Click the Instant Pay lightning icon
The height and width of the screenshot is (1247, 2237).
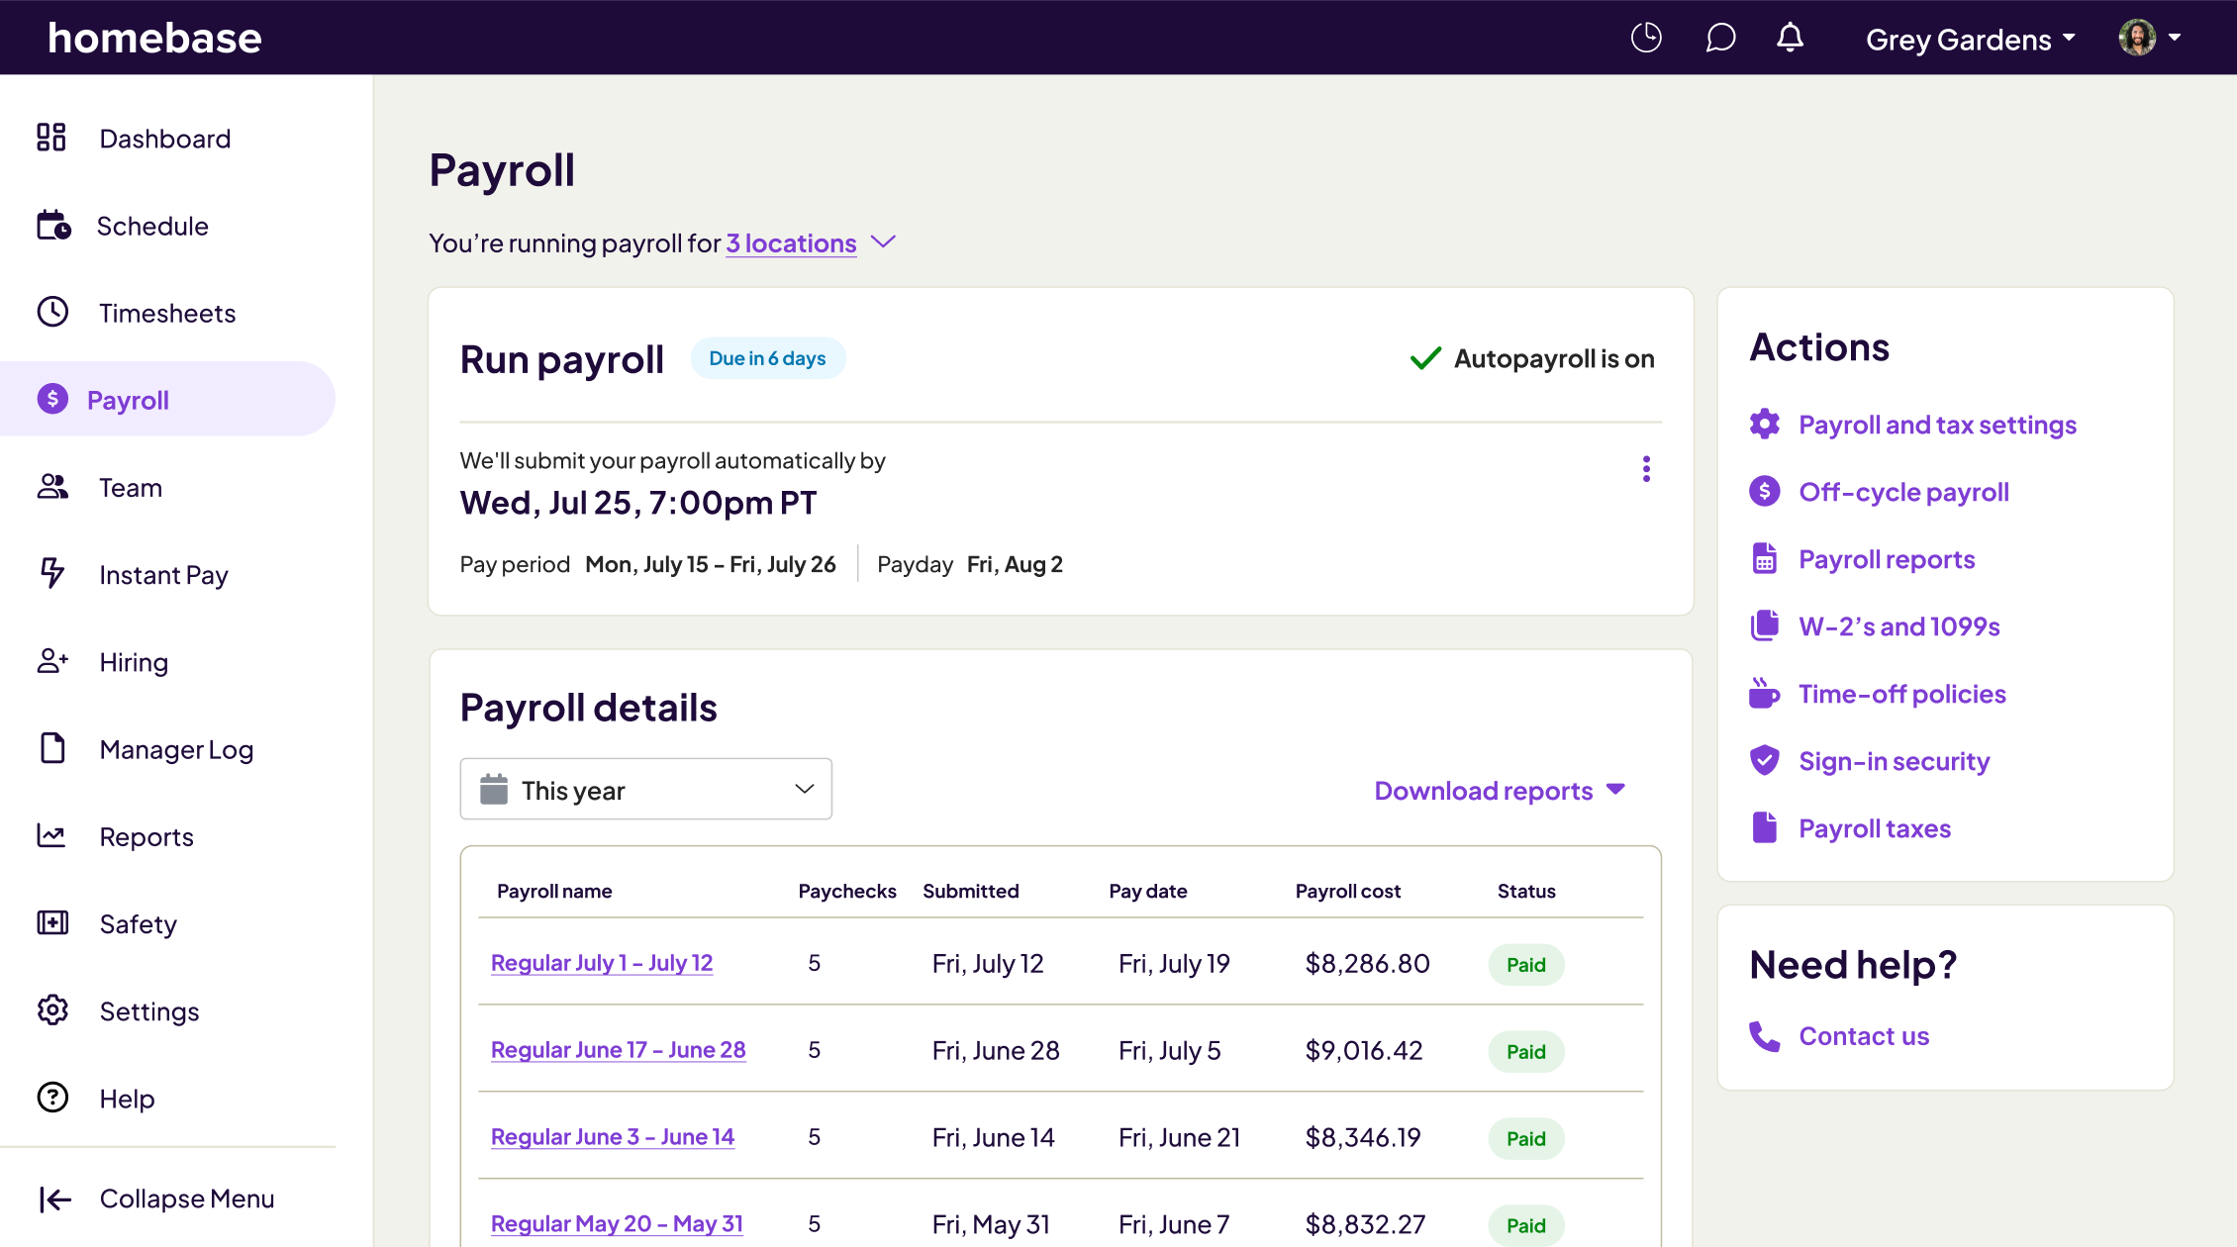[x=52, y=574]
